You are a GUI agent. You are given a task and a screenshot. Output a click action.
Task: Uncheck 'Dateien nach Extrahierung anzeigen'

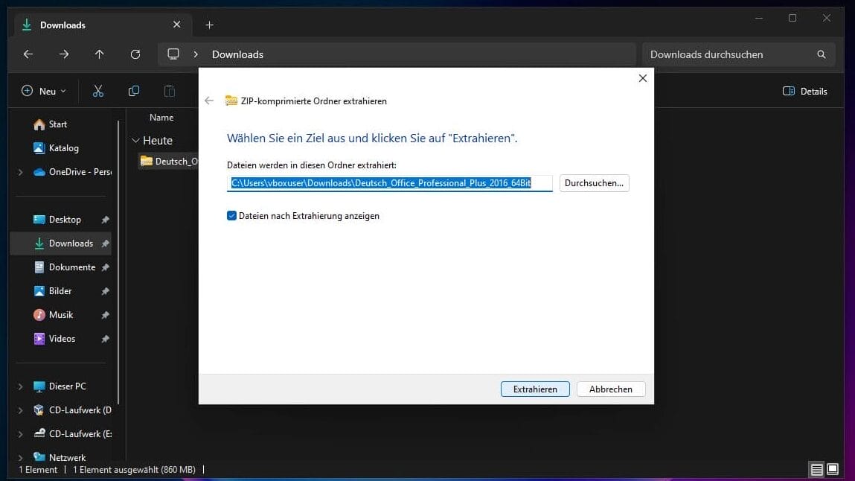pyautogui.click(x=231, y=216)
